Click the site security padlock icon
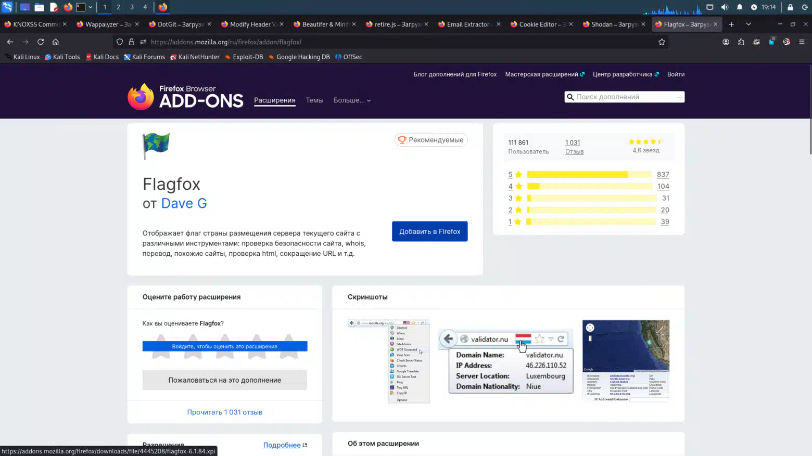The height and width of the screenshot is (456, 812). coord(132,42)
